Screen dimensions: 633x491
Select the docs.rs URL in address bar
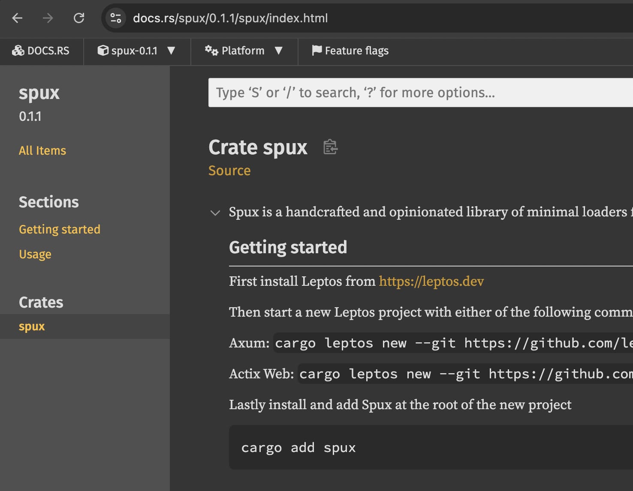[x=230, y=18]
